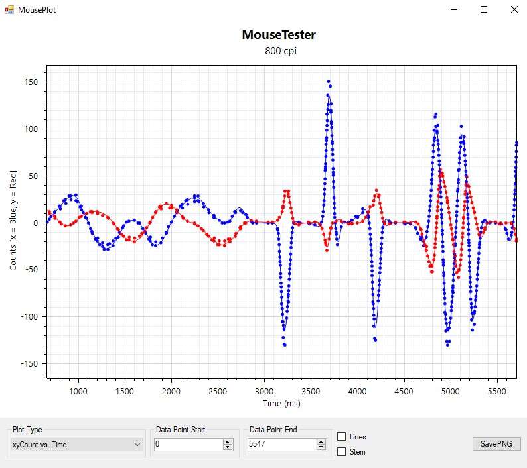This screenshot has height=468, width=527.
Task: Close the MousePlot window
Action: (514, 9)
